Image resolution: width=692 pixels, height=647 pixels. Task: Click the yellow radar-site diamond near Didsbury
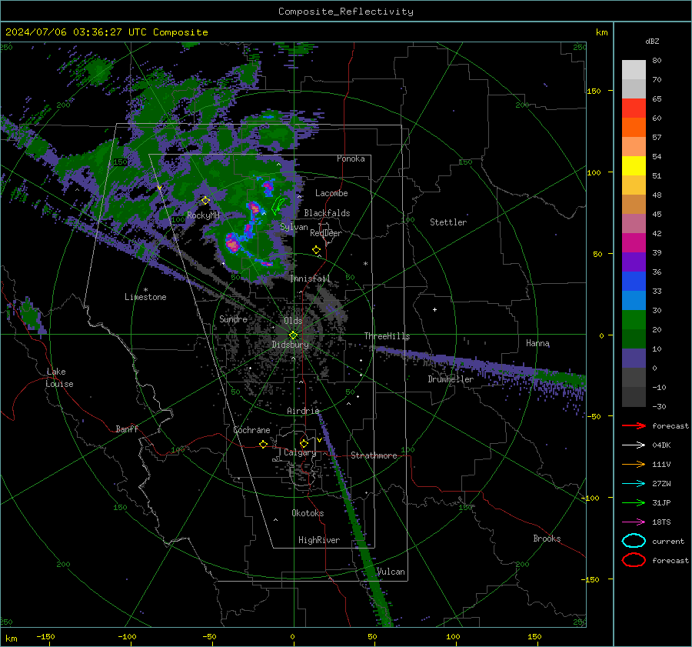293,335
